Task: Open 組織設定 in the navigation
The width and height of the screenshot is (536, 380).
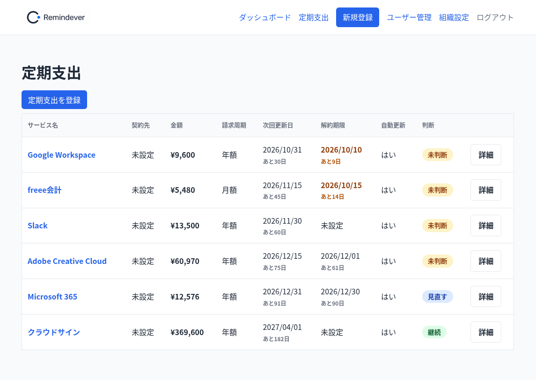Action: click(x=454, y=17)
